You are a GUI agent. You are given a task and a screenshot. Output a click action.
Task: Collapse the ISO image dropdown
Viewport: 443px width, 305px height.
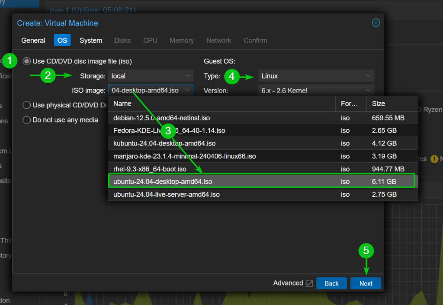(187, 90)
